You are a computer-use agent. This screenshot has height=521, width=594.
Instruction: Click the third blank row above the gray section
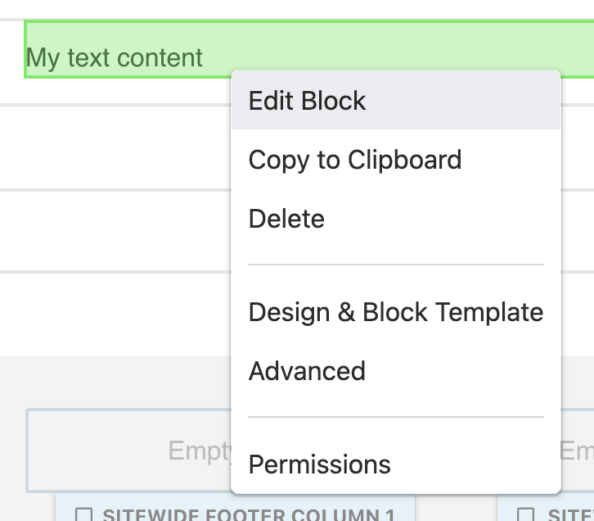[x=115, y=313]
